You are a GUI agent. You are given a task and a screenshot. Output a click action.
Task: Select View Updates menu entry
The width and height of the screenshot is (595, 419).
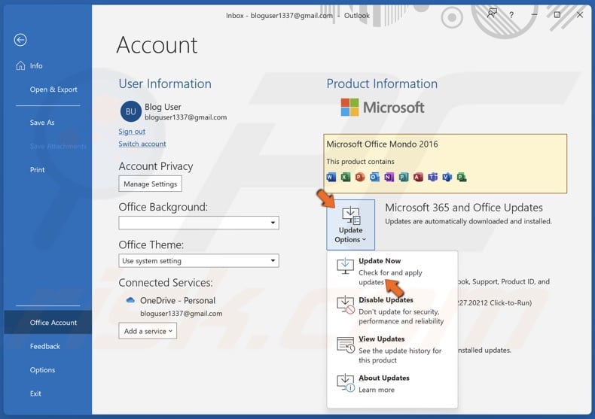click(381, 339)
